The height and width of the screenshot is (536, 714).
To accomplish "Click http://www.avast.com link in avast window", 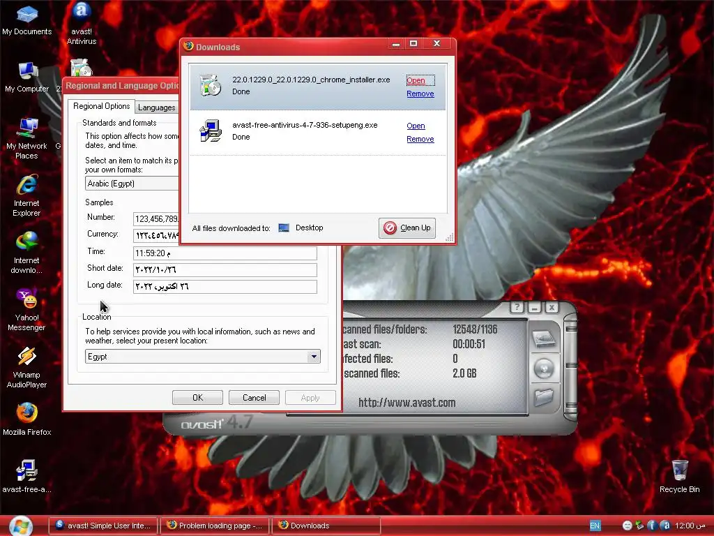I will click(407, 403).
